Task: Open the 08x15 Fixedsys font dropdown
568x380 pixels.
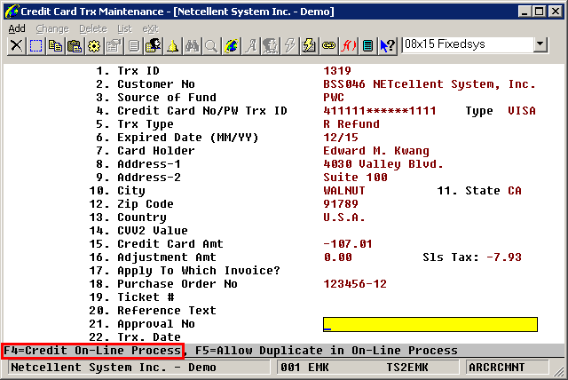Action: coord(540,44)
